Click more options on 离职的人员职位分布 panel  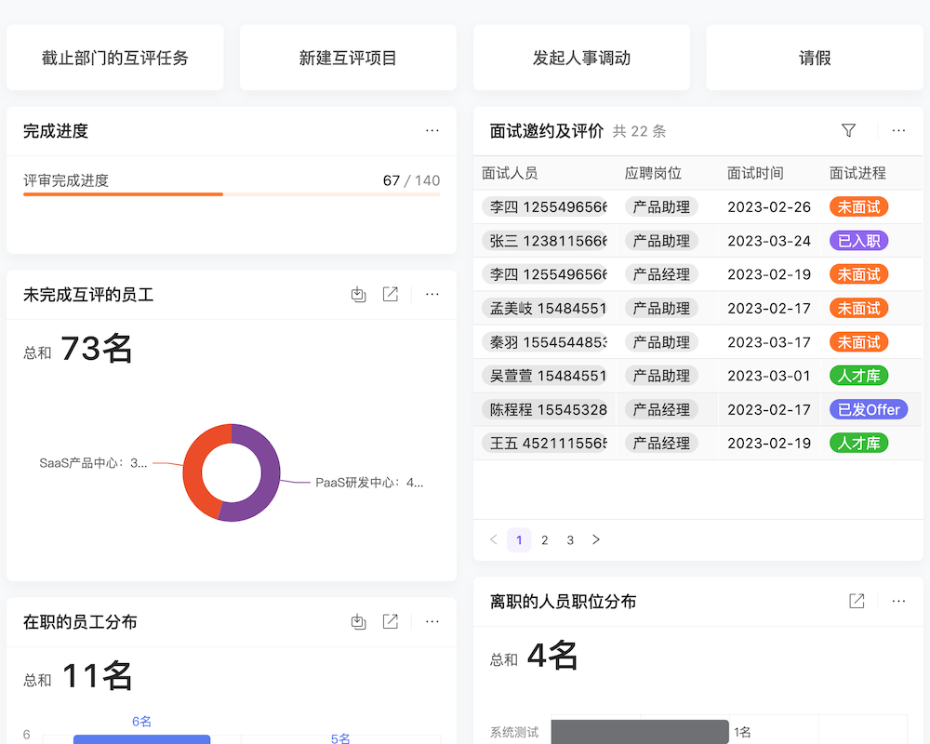tap(897, 601)
